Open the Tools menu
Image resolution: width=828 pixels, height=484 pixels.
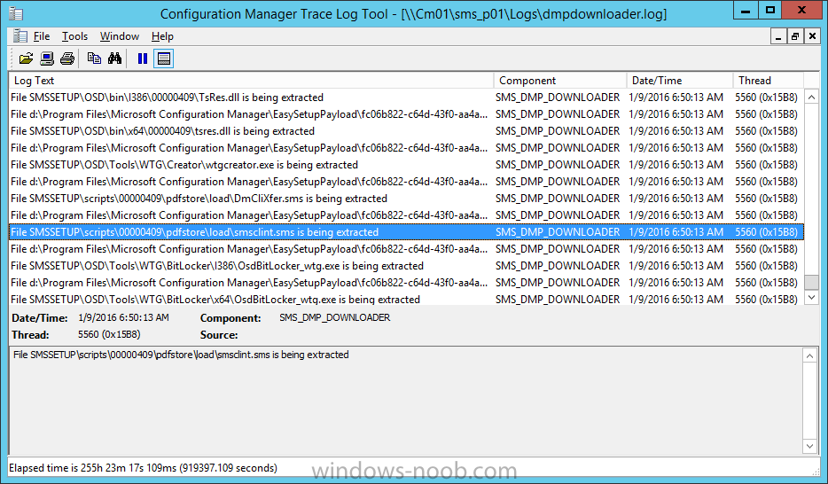[74, 36]
